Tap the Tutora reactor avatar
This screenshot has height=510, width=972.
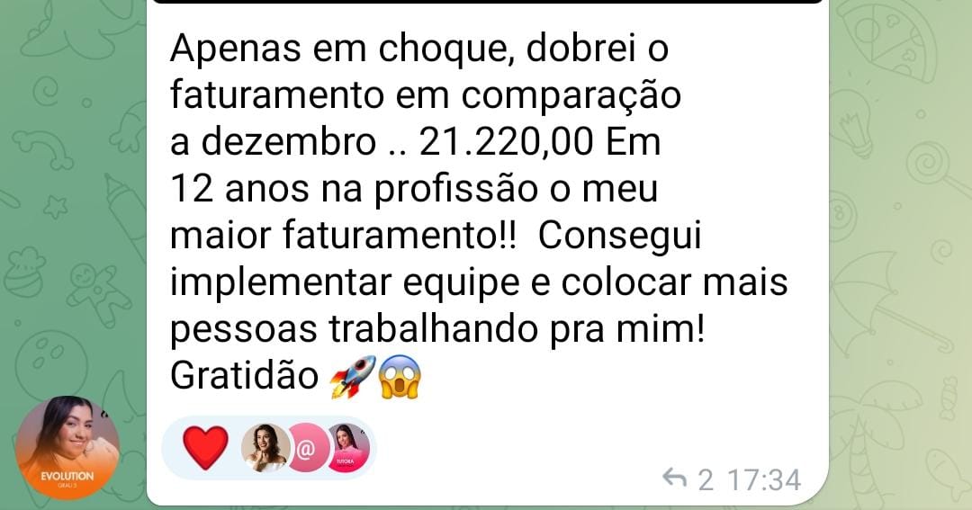tap(348, 447)
